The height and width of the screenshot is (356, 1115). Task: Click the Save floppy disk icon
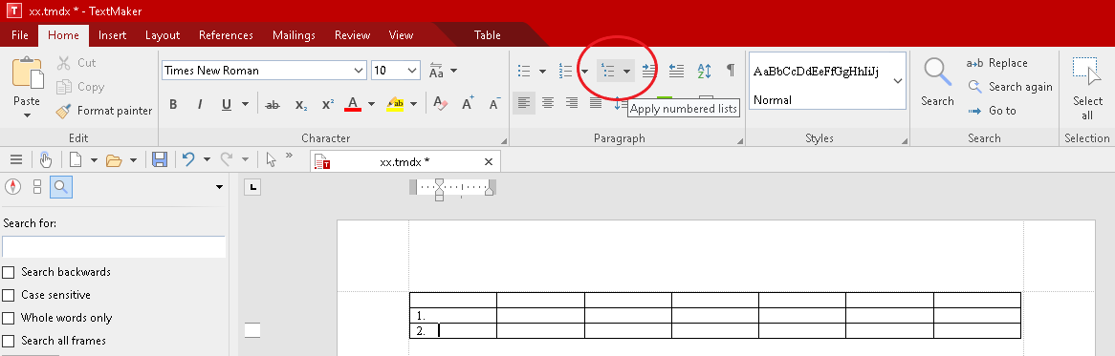pos(160,159)
